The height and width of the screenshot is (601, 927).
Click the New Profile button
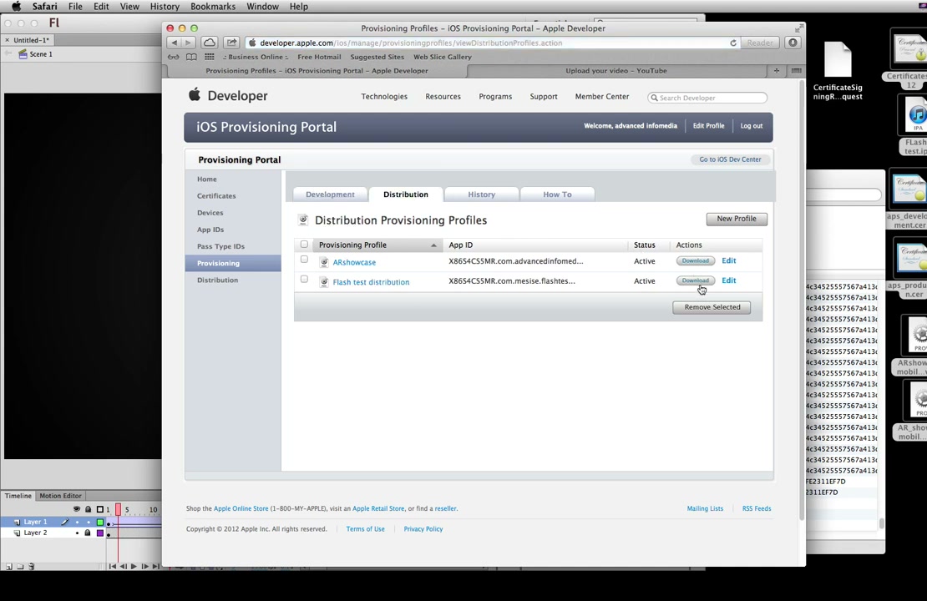(x=737, y=219)
